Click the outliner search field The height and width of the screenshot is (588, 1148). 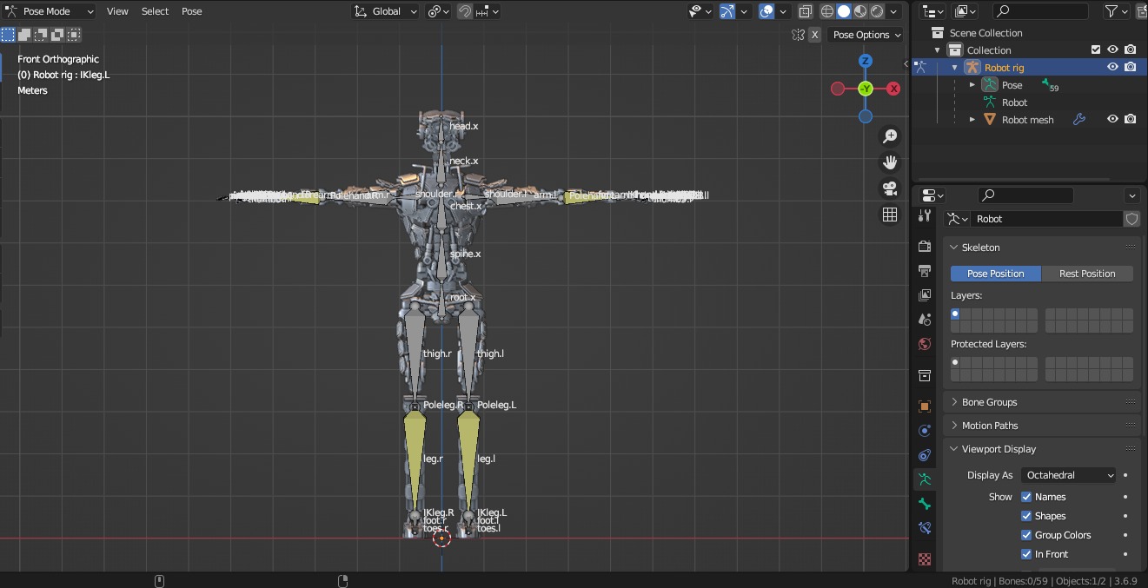tap(1040, 11)
